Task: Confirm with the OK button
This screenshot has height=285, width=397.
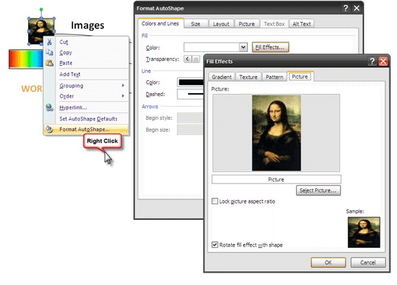Action: click(x=329, y=262)
